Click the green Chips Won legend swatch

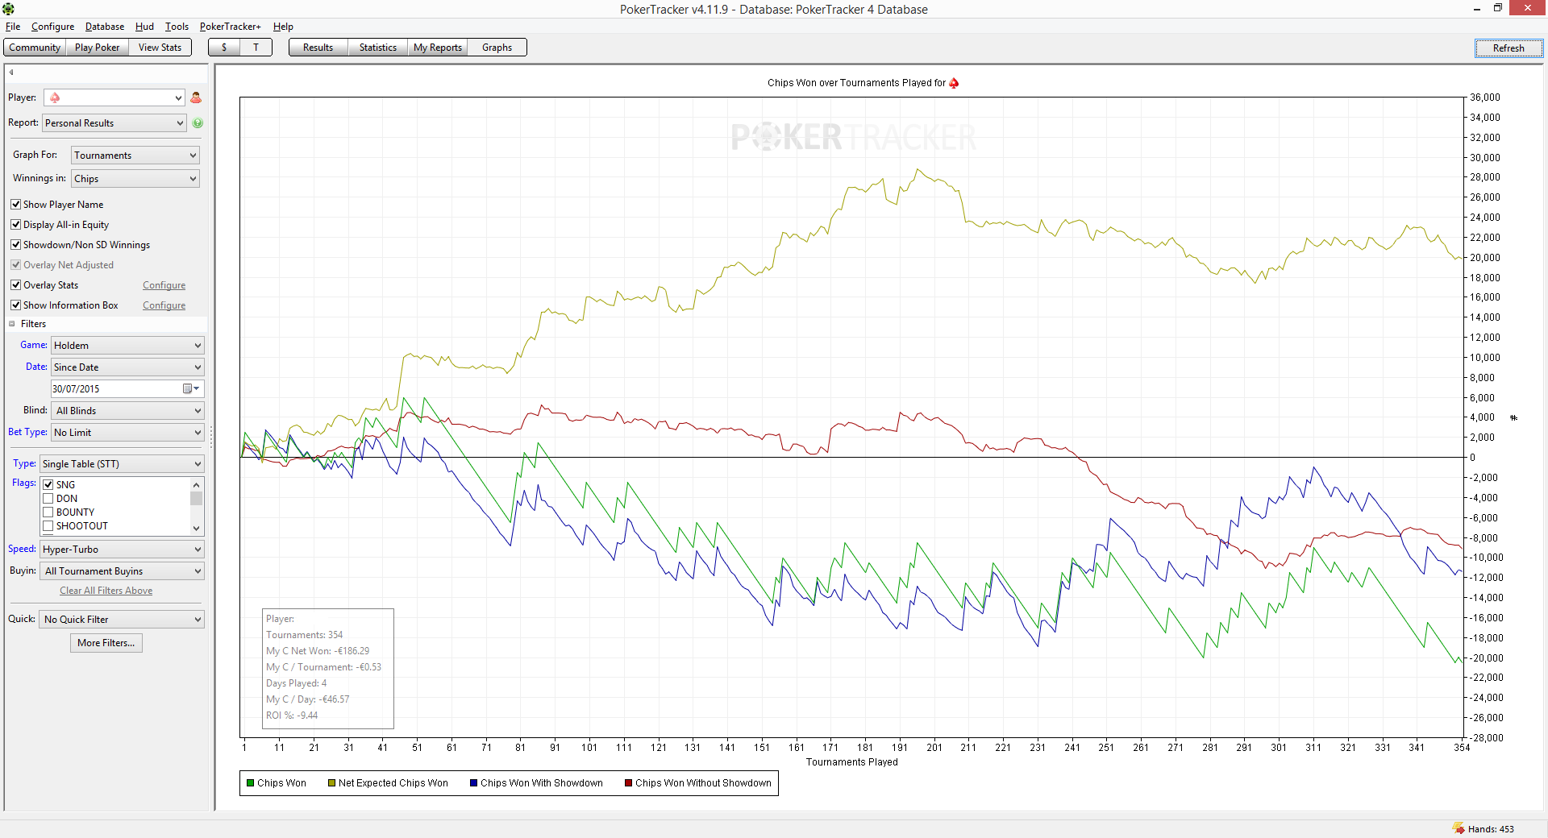tap(251, 783)
